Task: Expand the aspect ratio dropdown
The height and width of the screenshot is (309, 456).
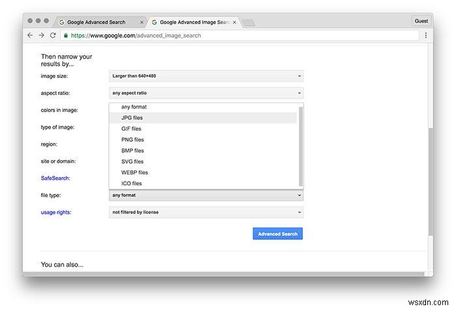Action: click(207, 93)
